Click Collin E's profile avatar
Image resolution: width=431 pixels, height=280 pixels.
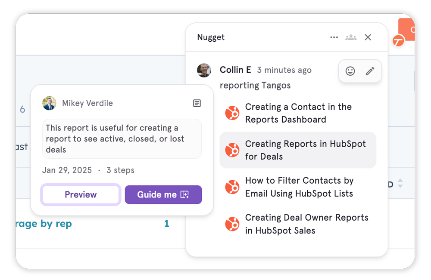click(204, 70)
